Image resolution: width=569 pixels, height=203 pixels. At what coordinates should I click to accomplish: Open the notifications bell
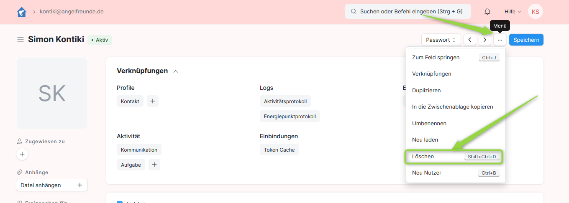(x=487, y=12)
